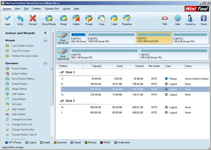Click the Align Partition icon
This screenshot has height=150, width=211.
pos(7,109)
